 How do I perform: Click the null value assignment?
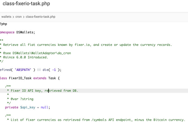coord(45,107)
